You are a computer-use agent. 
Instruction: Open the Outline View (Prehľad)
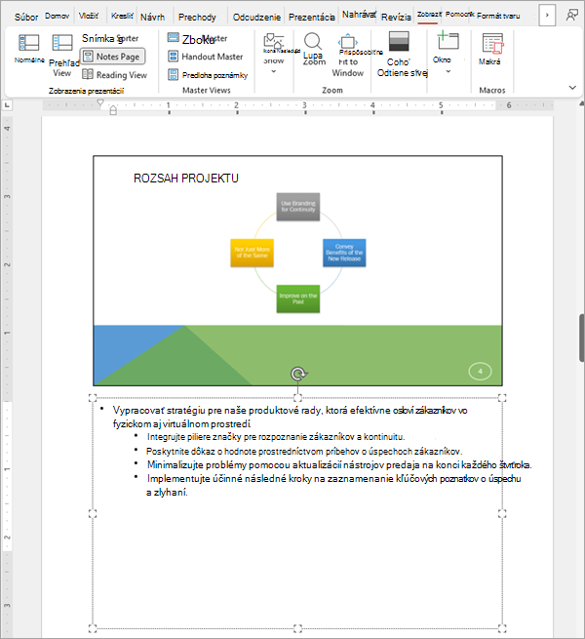coord(62,56)
